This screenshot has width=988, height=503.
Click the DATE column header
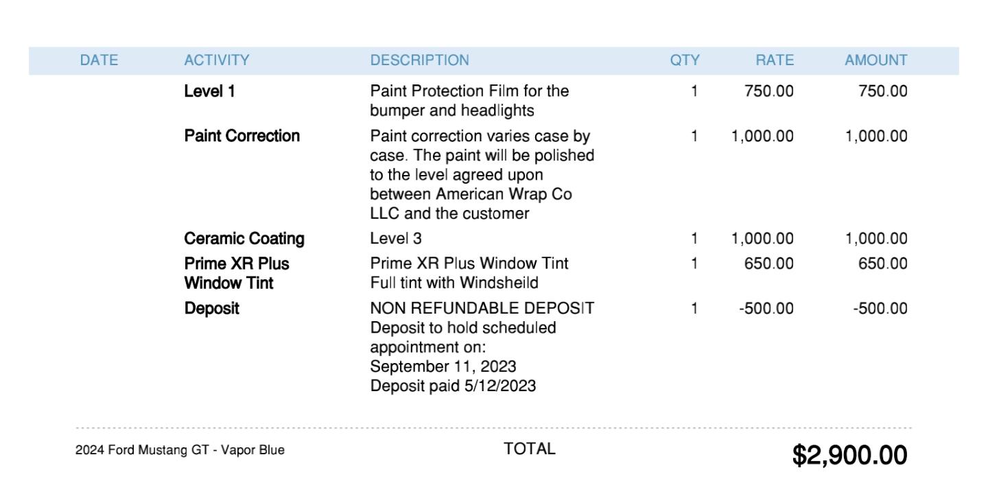tap(99, 60)
